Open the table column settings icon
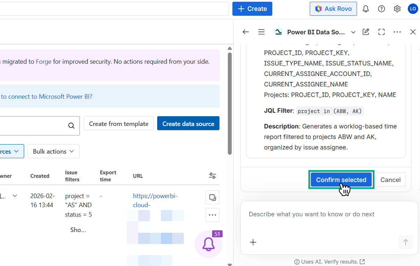The width and height of the screenshot is (420, 266). [212, 176]
